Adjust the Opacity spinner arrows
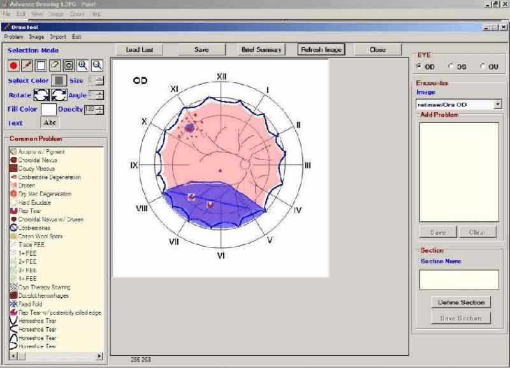The image size is (510, 368). (x=99, y=109)
